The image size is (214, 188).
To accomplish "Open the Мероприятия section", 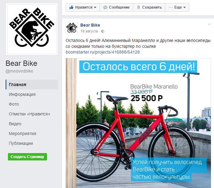I will click(x=22, y=134).
